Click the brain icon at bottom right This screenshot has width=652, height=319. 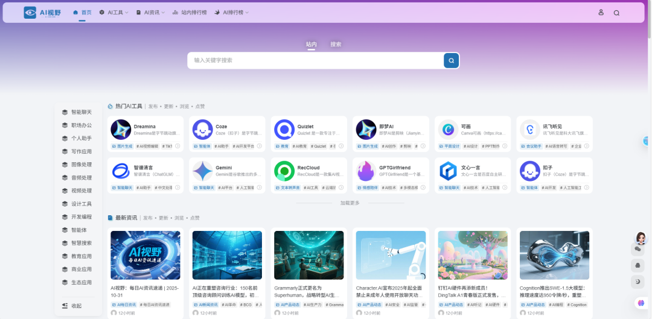click(x=641, y=303)
